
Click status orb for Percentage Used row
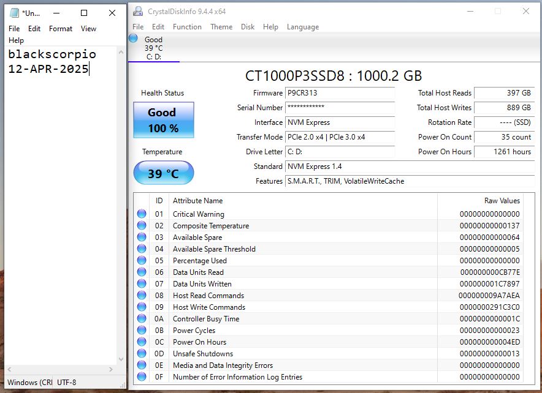point(142,260)
